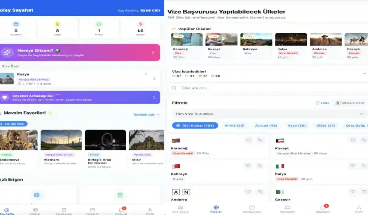This screenshot has height=215, width=368.
Task: Open the Nereye Gitsem banner arrow
Action: click(153, 52)
